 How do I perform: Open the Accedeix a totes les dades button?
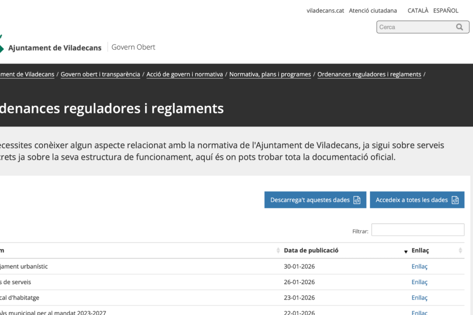pyautogui.click(x=416, y=200)
